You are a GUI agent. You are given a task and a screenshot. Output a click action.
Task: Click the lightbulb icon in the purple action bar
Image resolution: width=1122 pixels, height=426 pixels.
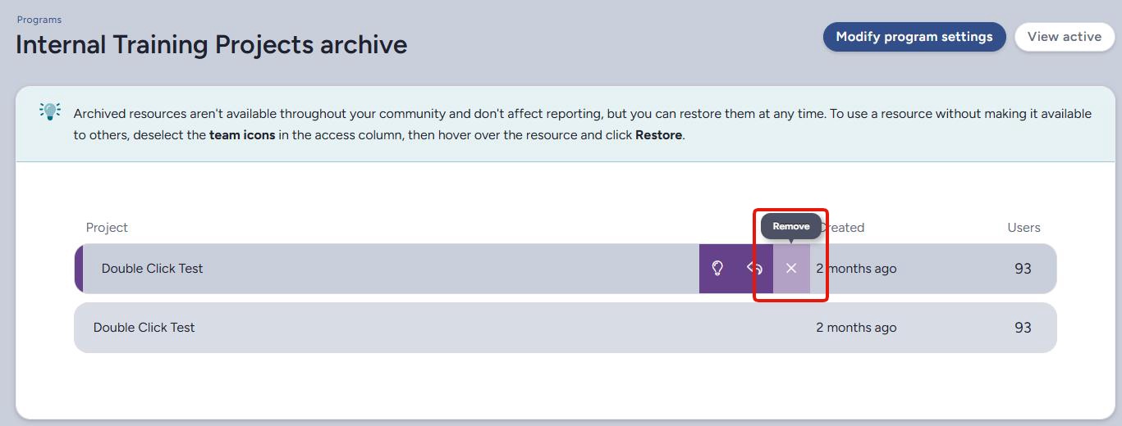(717, 269)
